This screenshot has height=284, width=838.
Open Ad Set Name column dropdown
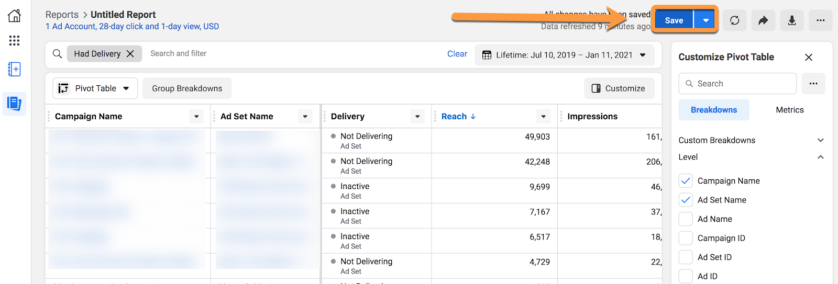pos(305,117)
